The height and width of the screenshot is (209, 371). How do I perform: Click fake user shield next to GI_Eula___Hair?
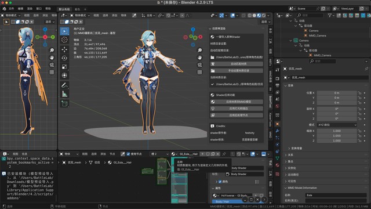click(x=208, y=154)
